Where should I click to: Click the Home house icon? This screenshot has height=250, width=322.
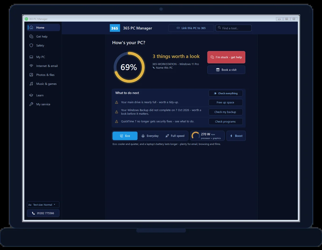pos(31,28)
